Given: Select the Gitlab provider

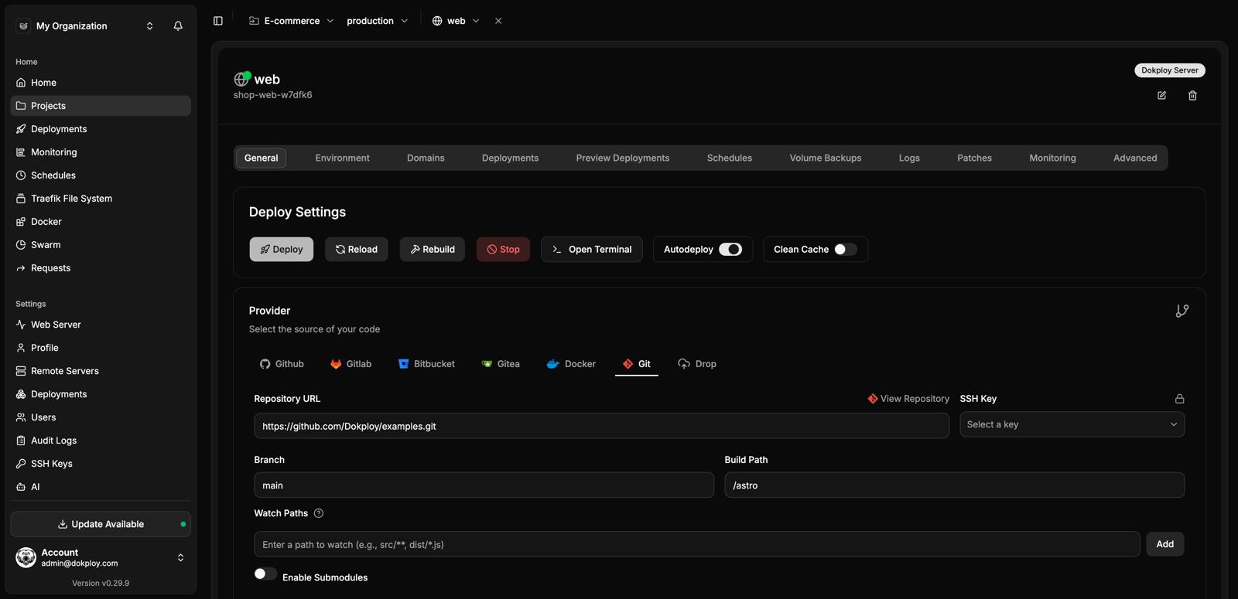Looking at the screenshot, I should click(x=351, y=364).
